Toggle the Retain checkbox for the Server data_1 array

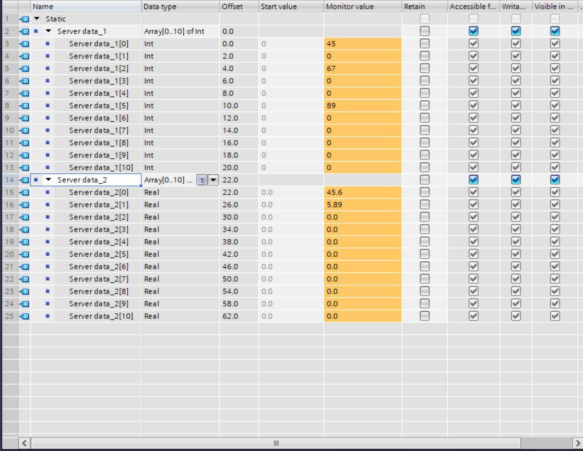[x=424, y=31]
